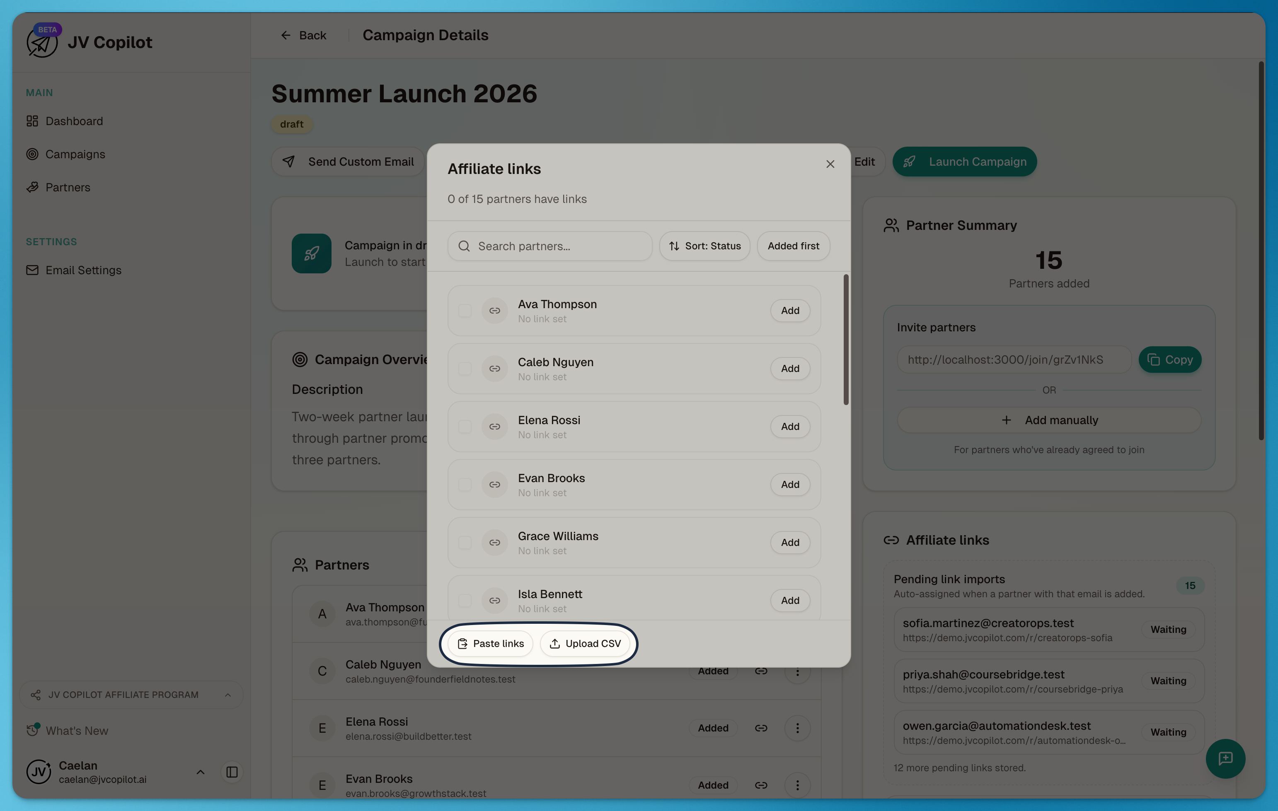Click the link icon beside Ava Thompson in the dialog
1278x811 pixels.
pos(495,311)
